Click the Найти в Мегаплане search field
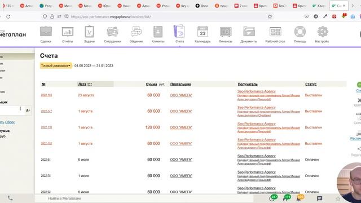Viewport: 361px width, 203px height. (x=144, y=198)
